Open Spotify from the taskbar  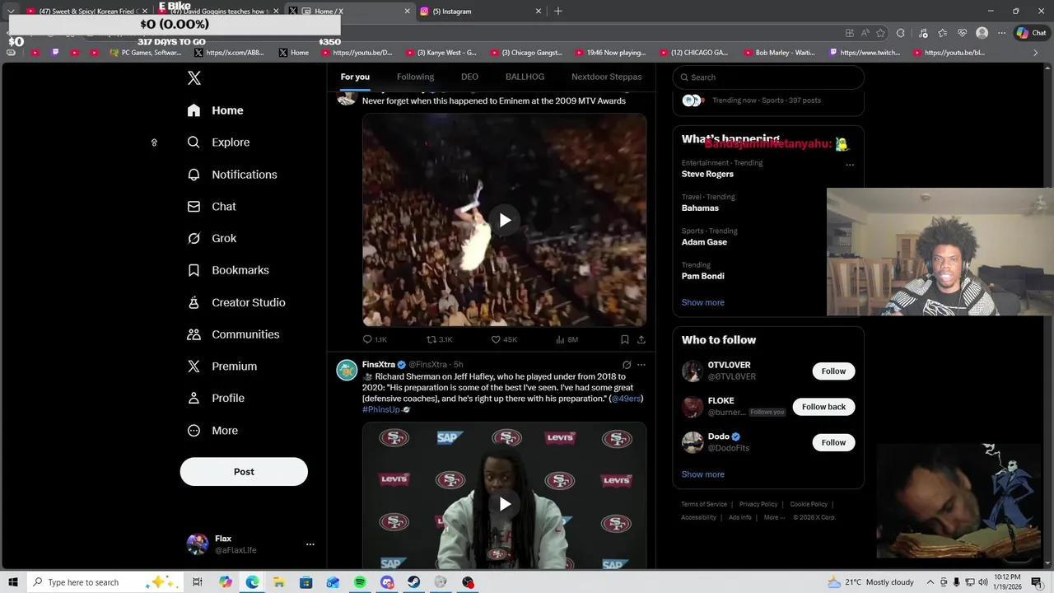[360, 582]
